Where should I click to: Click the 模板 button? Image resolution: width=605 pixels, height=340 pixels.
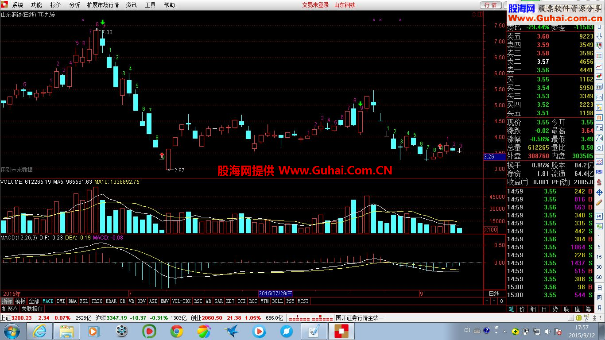pos(20,301)
